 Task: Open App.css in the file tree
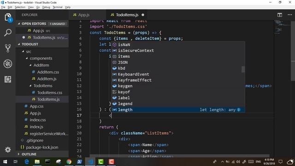[x=42, y=106]
